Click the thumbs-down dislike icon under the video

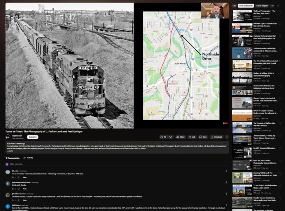tap(171, 137)
